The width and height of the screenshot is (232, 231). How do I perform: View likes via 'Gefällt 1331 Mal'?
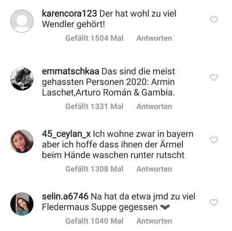(95, 106)
